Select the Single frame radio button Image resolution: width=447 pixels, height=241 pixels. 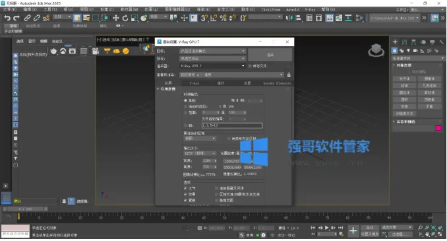point(185,101)
